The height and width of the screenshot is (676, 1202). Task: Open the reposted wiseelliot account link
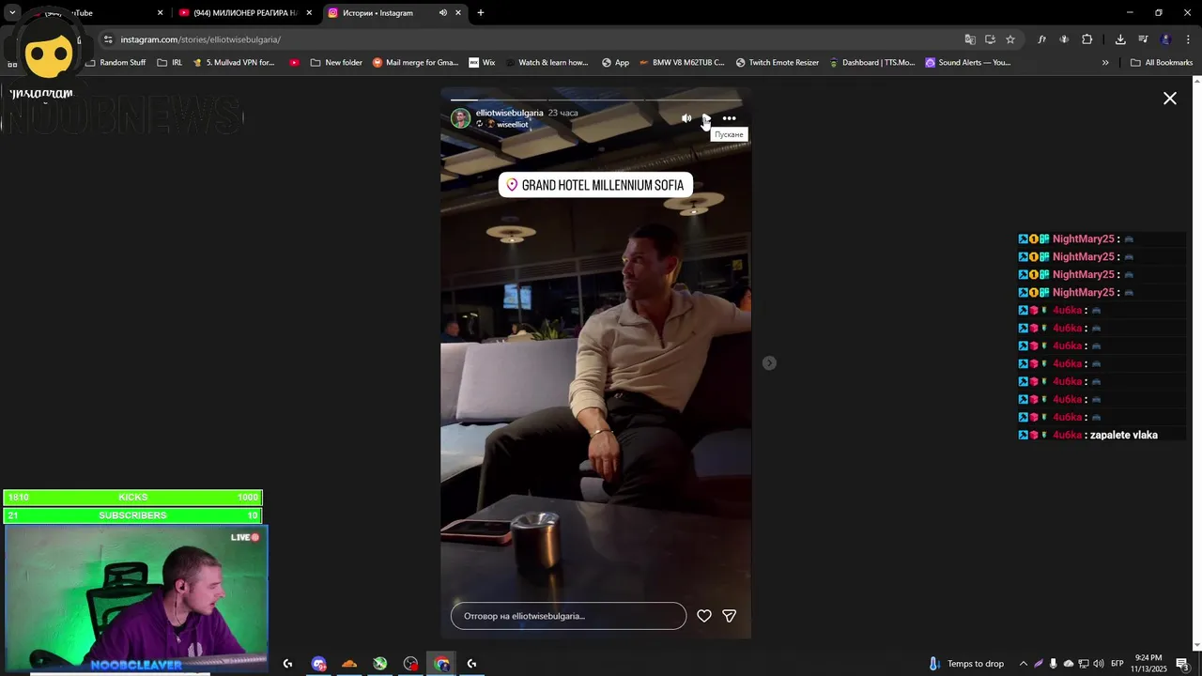(512, 124)
